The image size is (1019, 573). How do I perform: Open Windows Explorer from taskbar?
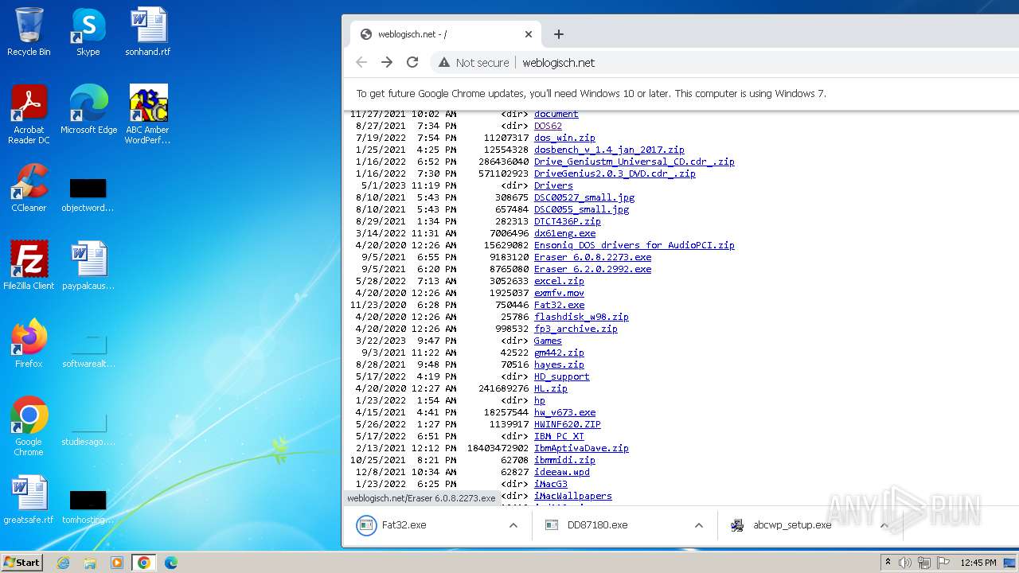tap(90, 563)
